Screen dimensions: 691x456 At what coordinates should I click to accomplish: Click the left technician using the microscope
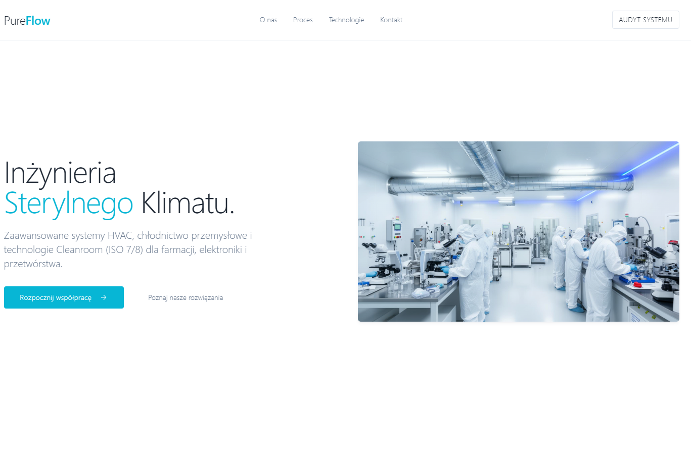[x=468, y=270]
